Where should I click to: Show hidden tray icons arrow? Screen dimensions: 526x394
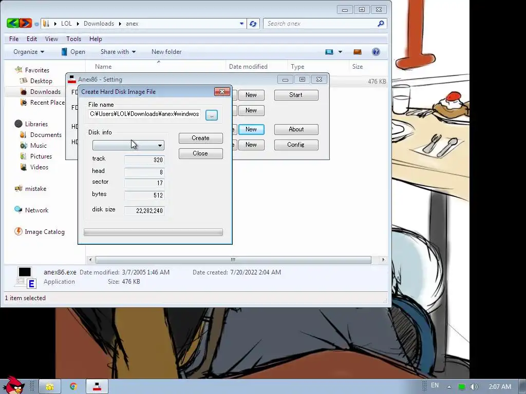449,387
